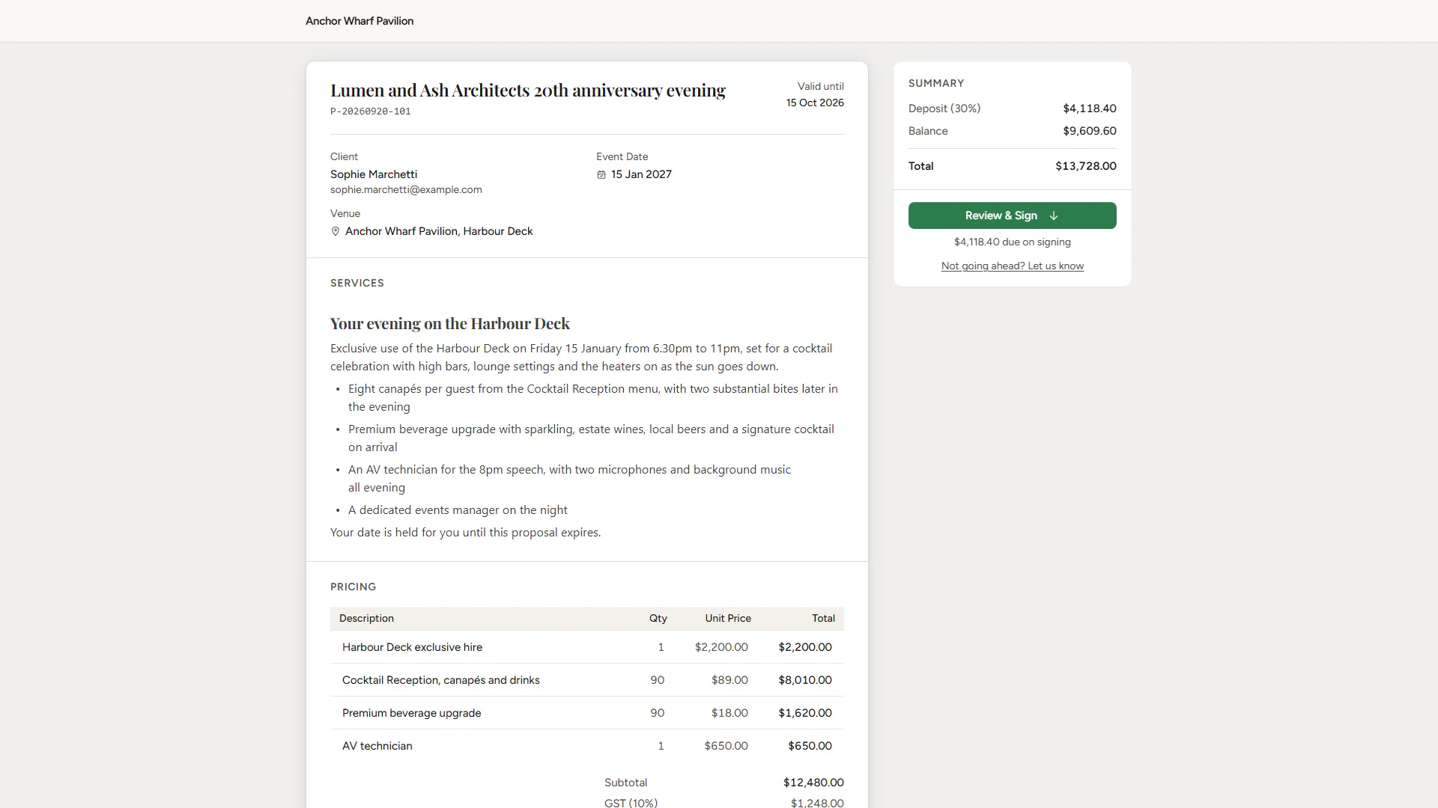
Task: Click the Harbour Deck exclusive hire row
Action: pos(586,647)
